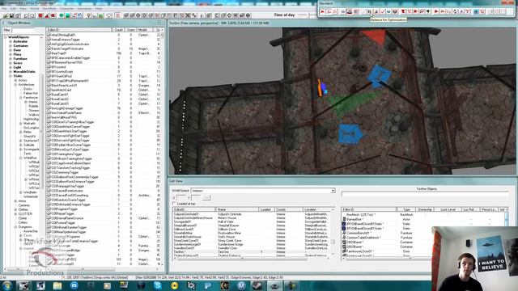
Task: Open the NavMesh menu
Action: click(x=49, y=9)
